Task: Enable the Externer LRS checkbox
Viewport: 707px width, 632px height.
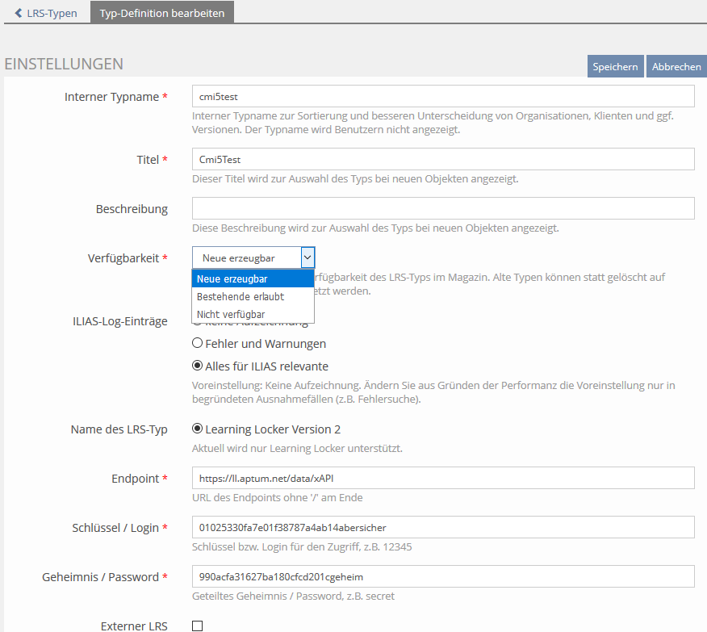Action: (x=197, y=626)
